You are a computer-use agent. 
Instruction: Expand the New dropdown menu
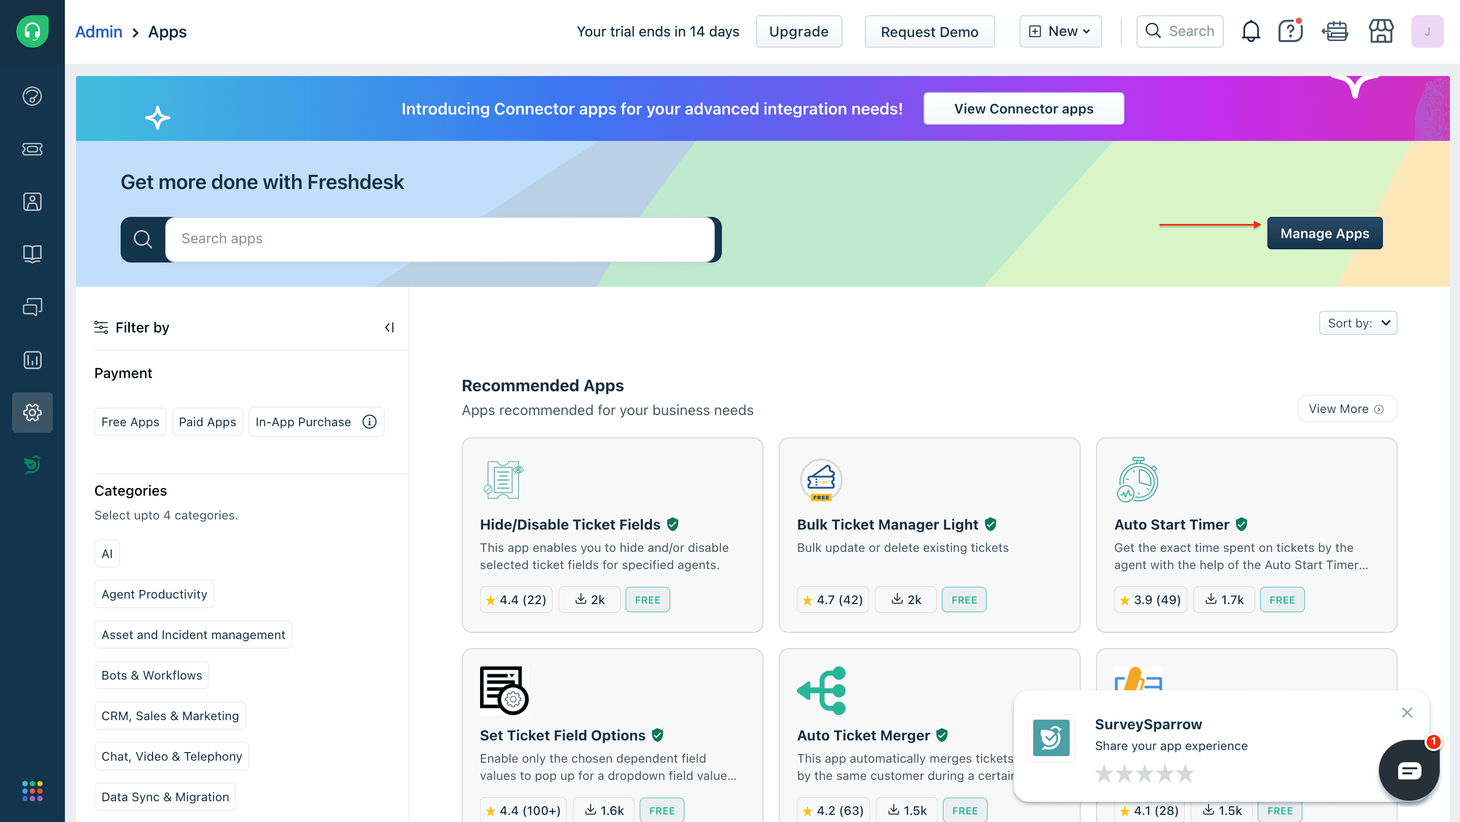1060,32
